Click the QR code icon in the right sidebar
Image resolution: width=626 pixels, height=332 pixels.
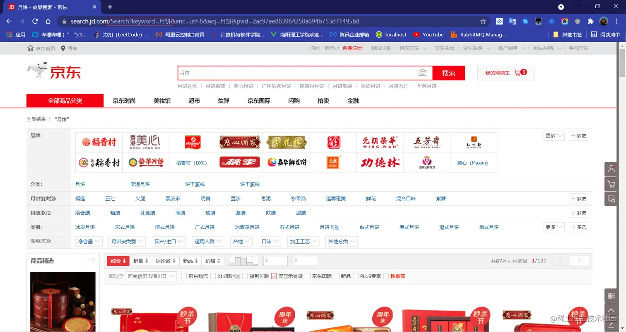click(611, 296)
